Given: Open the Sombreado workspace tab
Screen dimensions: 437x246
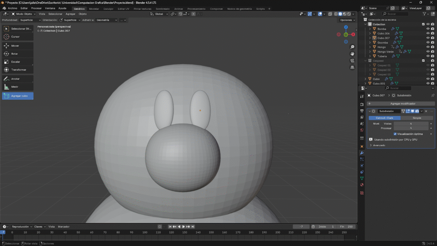Looking at the screenshot, I should 162,9.
